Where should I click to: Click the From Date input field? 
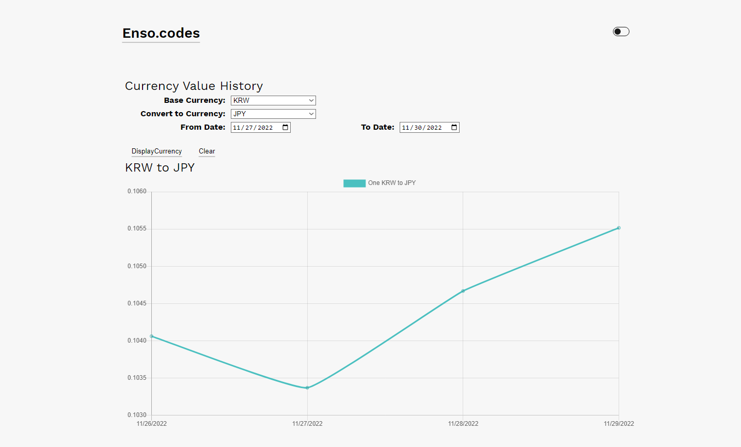[x=253, y=128]
